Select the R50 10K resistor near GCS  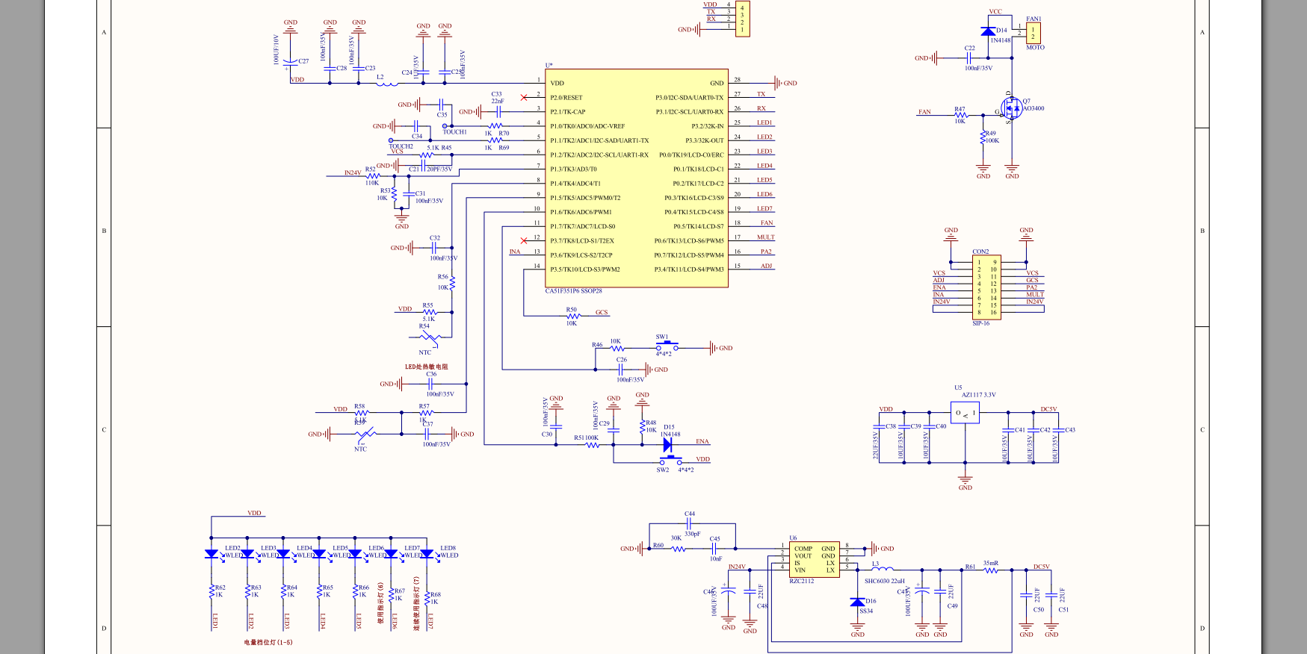coord(573,317)
